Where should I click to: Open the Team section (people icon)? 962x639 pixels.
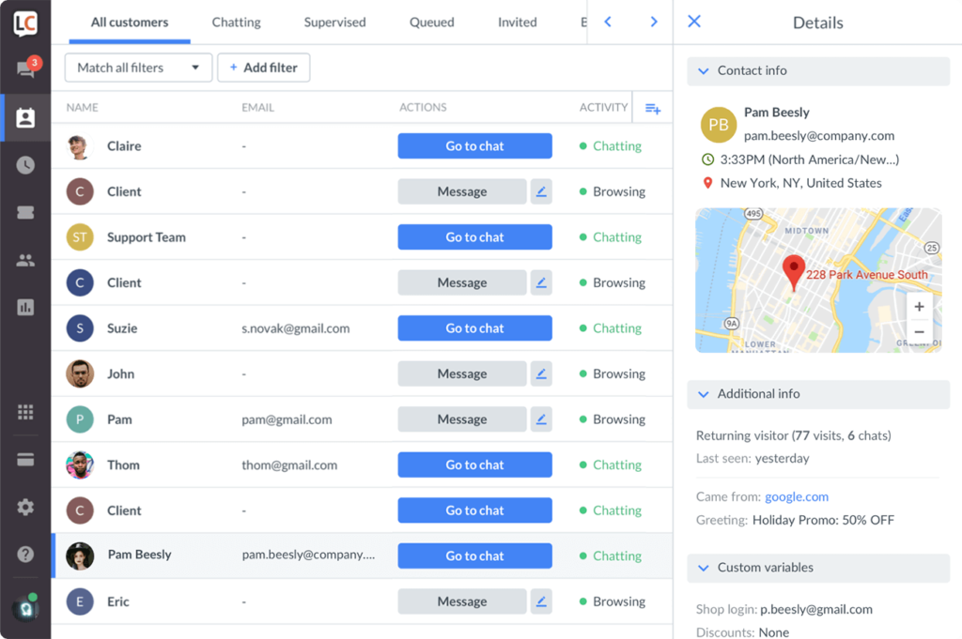coord(24,259)
